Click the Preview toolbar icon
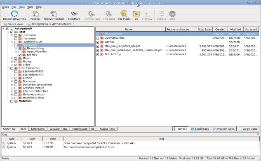Screen dimensions: 261x161 pyautogui.click(x=147, y=14)
